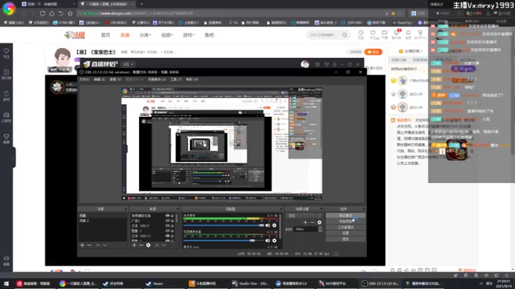
Task: Open source properties gear in sources panel
Action: [x=149, y=245]
